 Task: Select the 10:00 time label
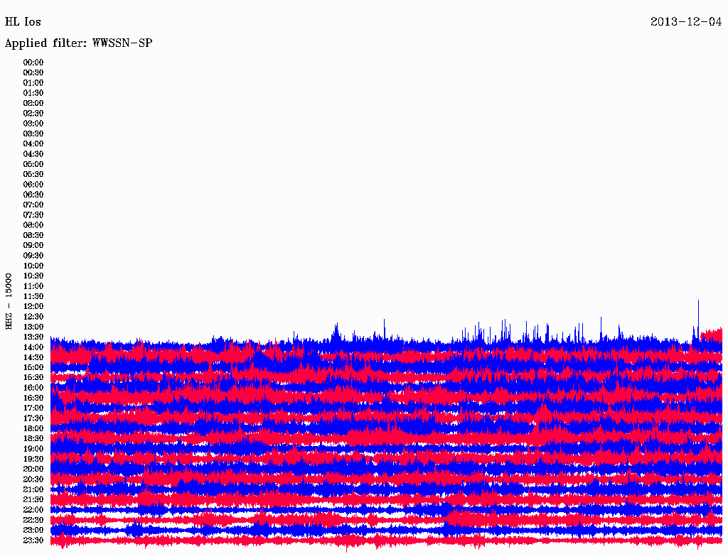(33, 266)
